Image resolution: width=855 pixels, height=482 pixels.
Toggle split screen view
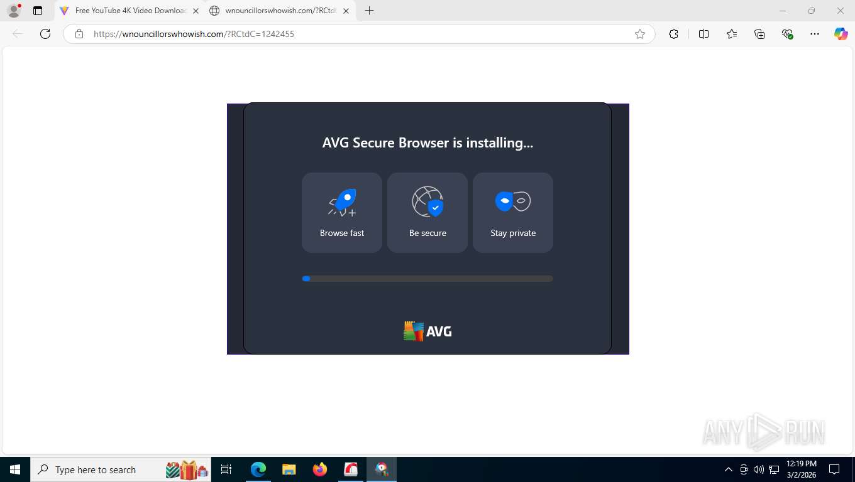click(703, 34)
